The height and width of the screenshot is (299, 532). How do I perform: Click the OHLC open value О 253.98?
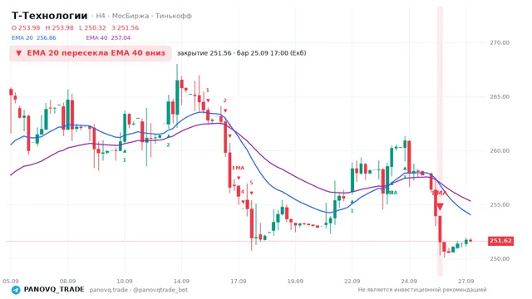pos(26,27)
